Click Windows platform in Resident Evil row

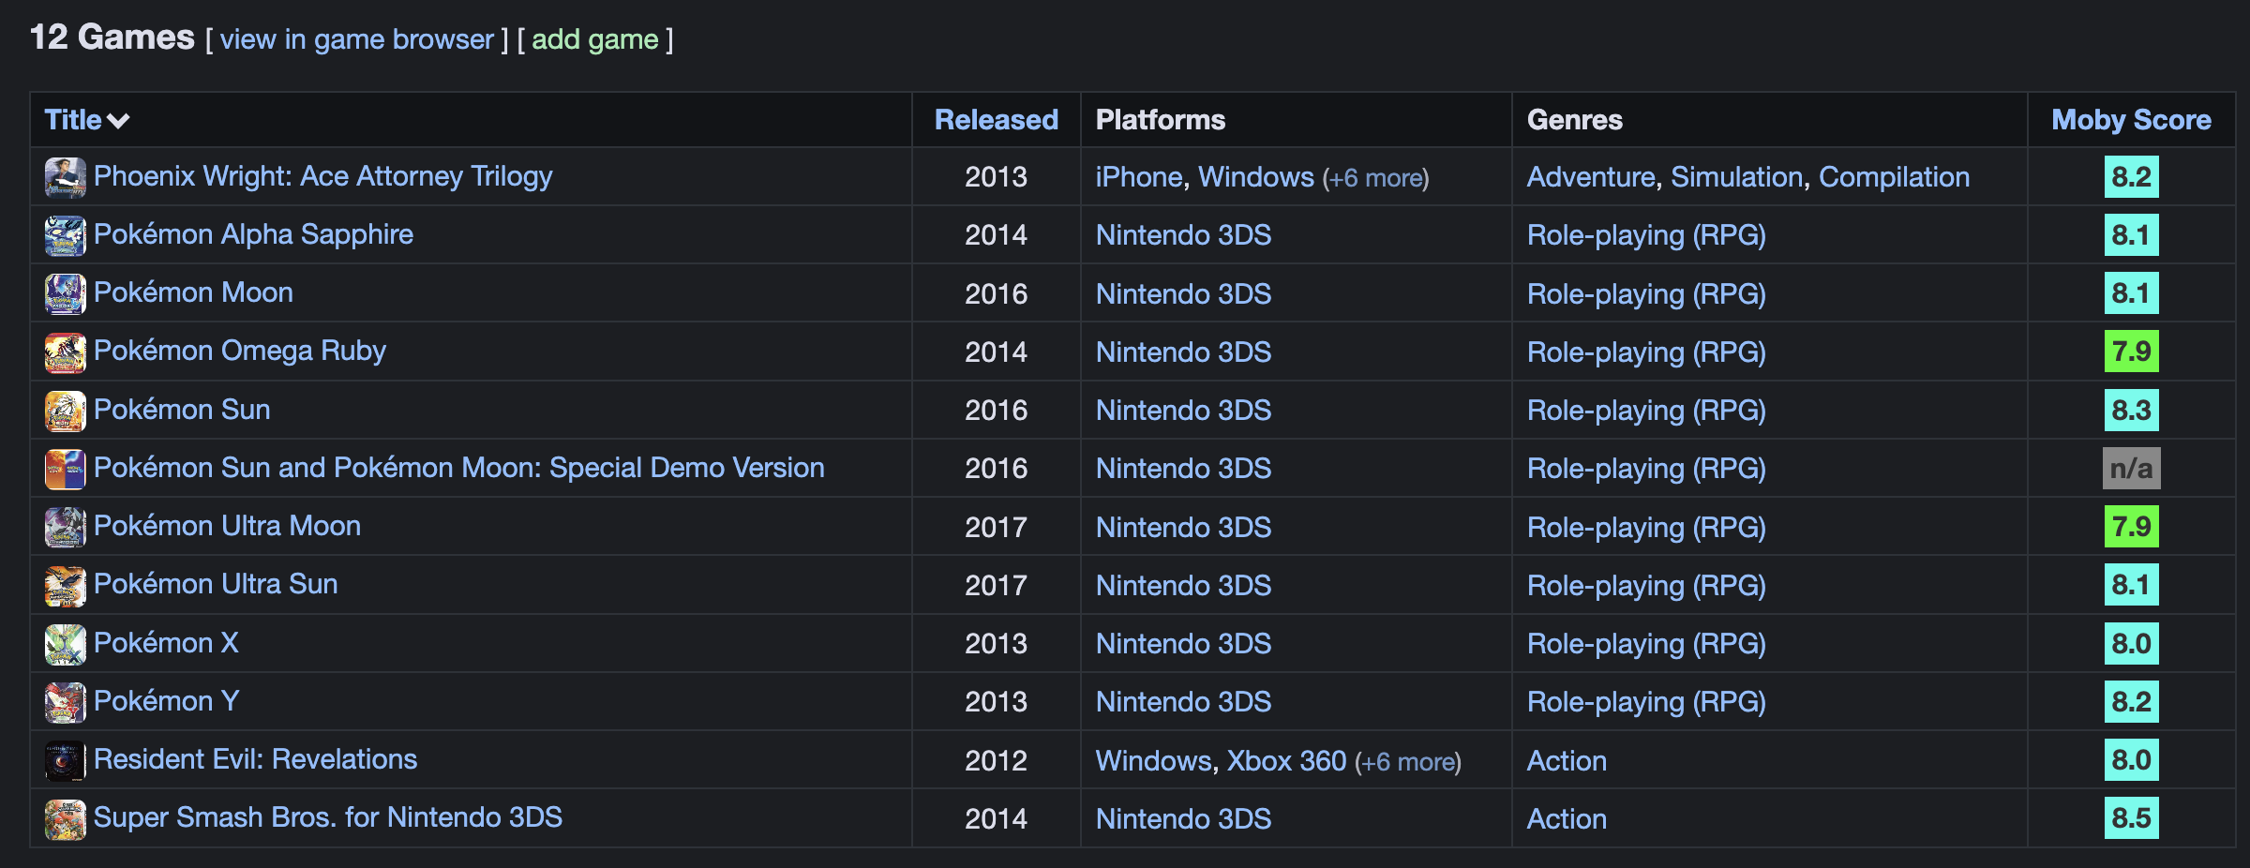pos(1153,760)
